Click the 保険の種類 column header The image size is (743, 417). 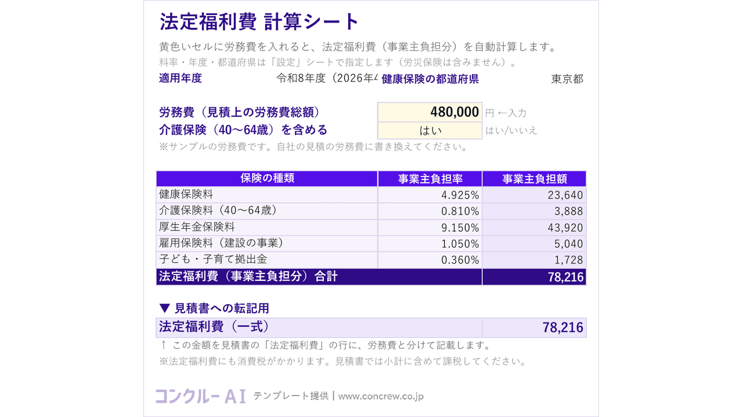tap(267, 178)
